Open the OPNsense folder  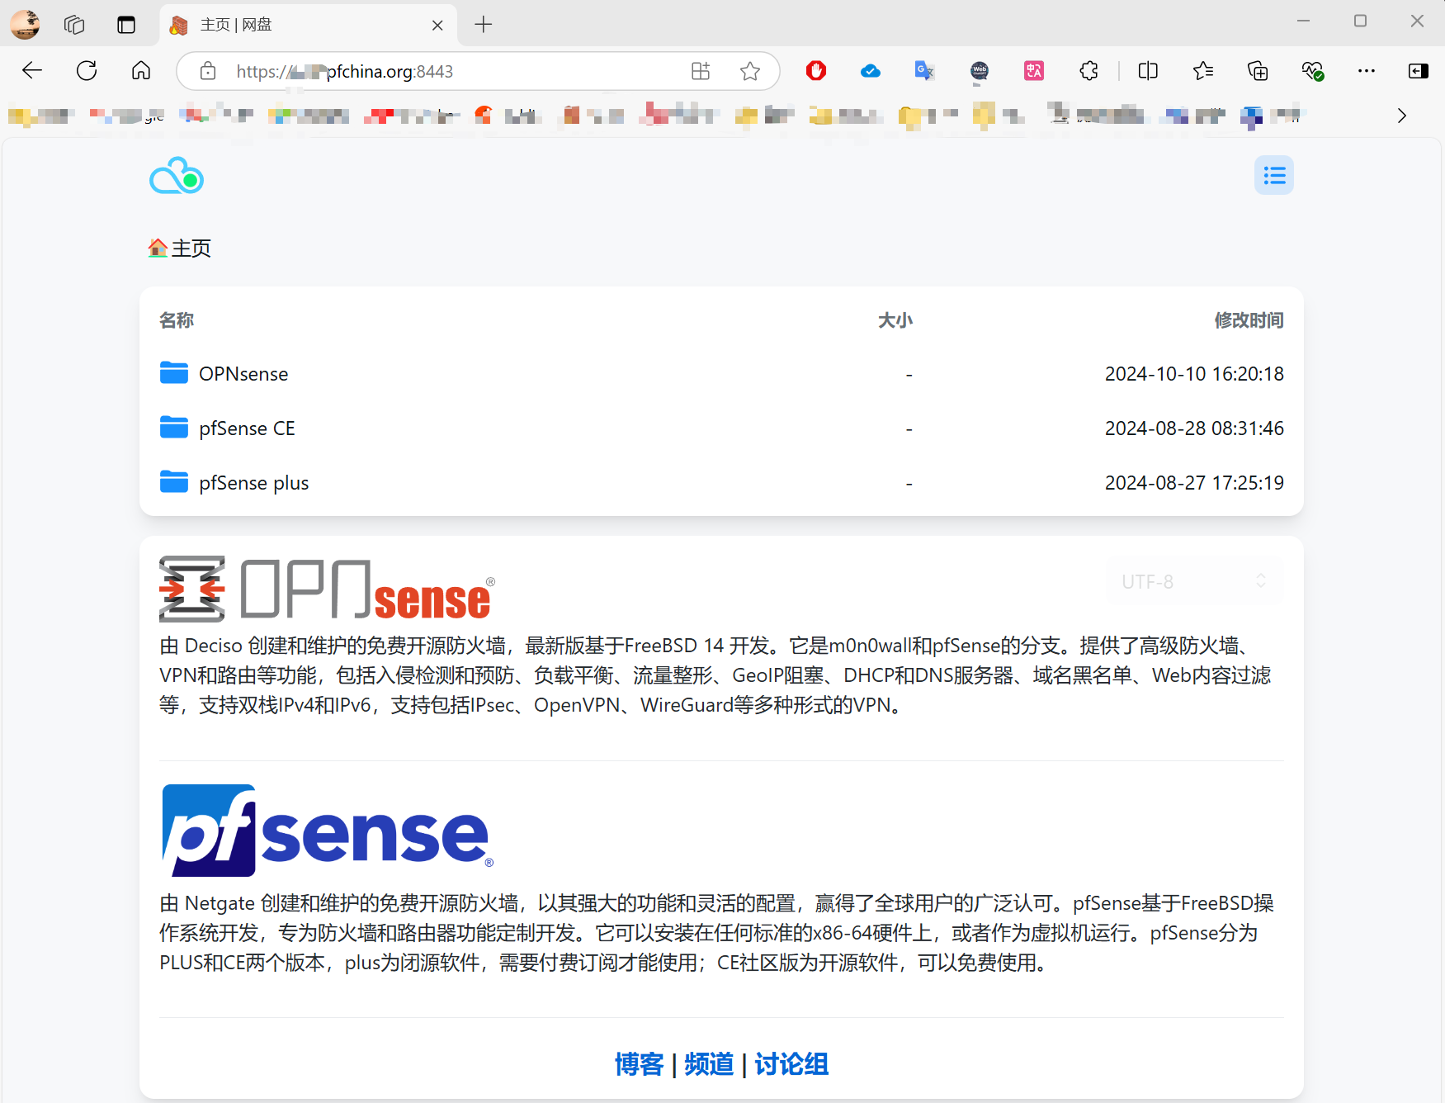(x=243, y=374)
